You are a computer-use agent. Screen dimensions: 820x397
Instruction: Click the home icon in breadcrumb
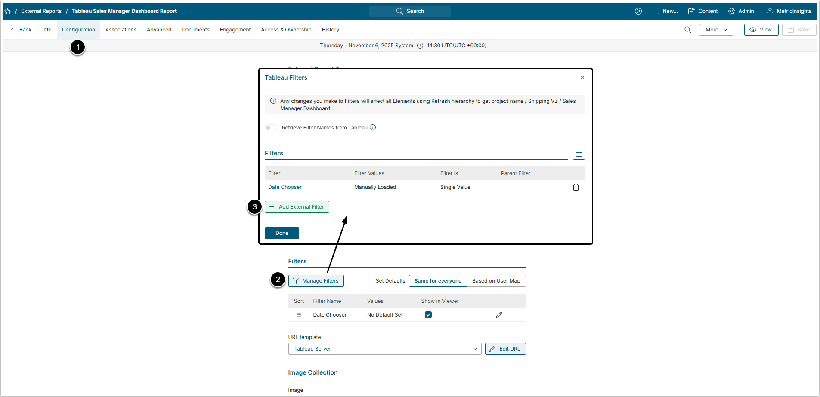pyautogui.click(x=7, y=11)
